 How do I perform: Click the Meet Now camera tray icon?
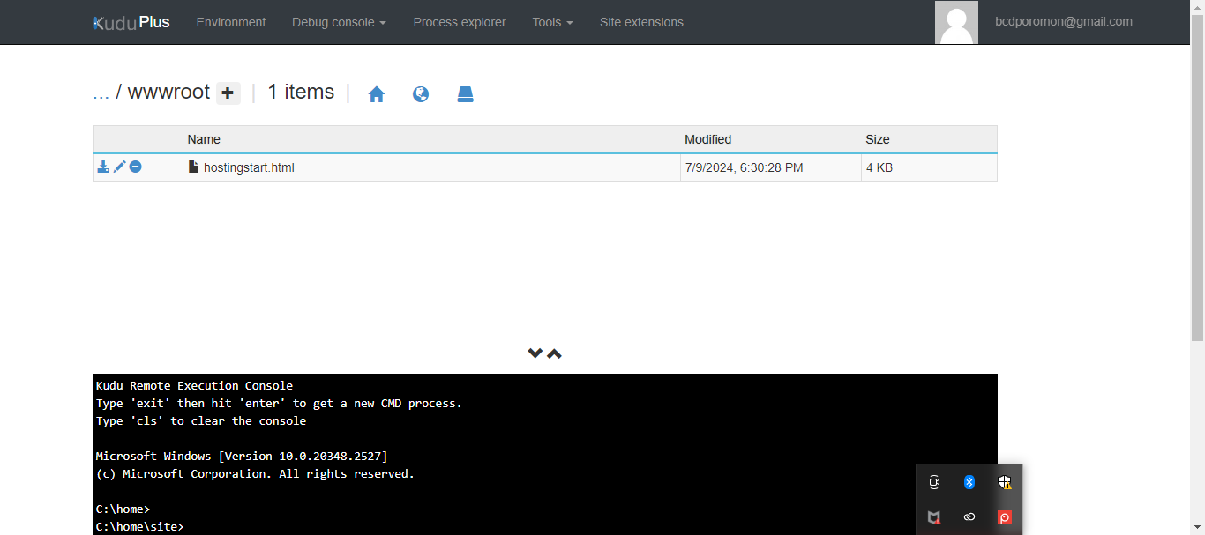(934, 482)
